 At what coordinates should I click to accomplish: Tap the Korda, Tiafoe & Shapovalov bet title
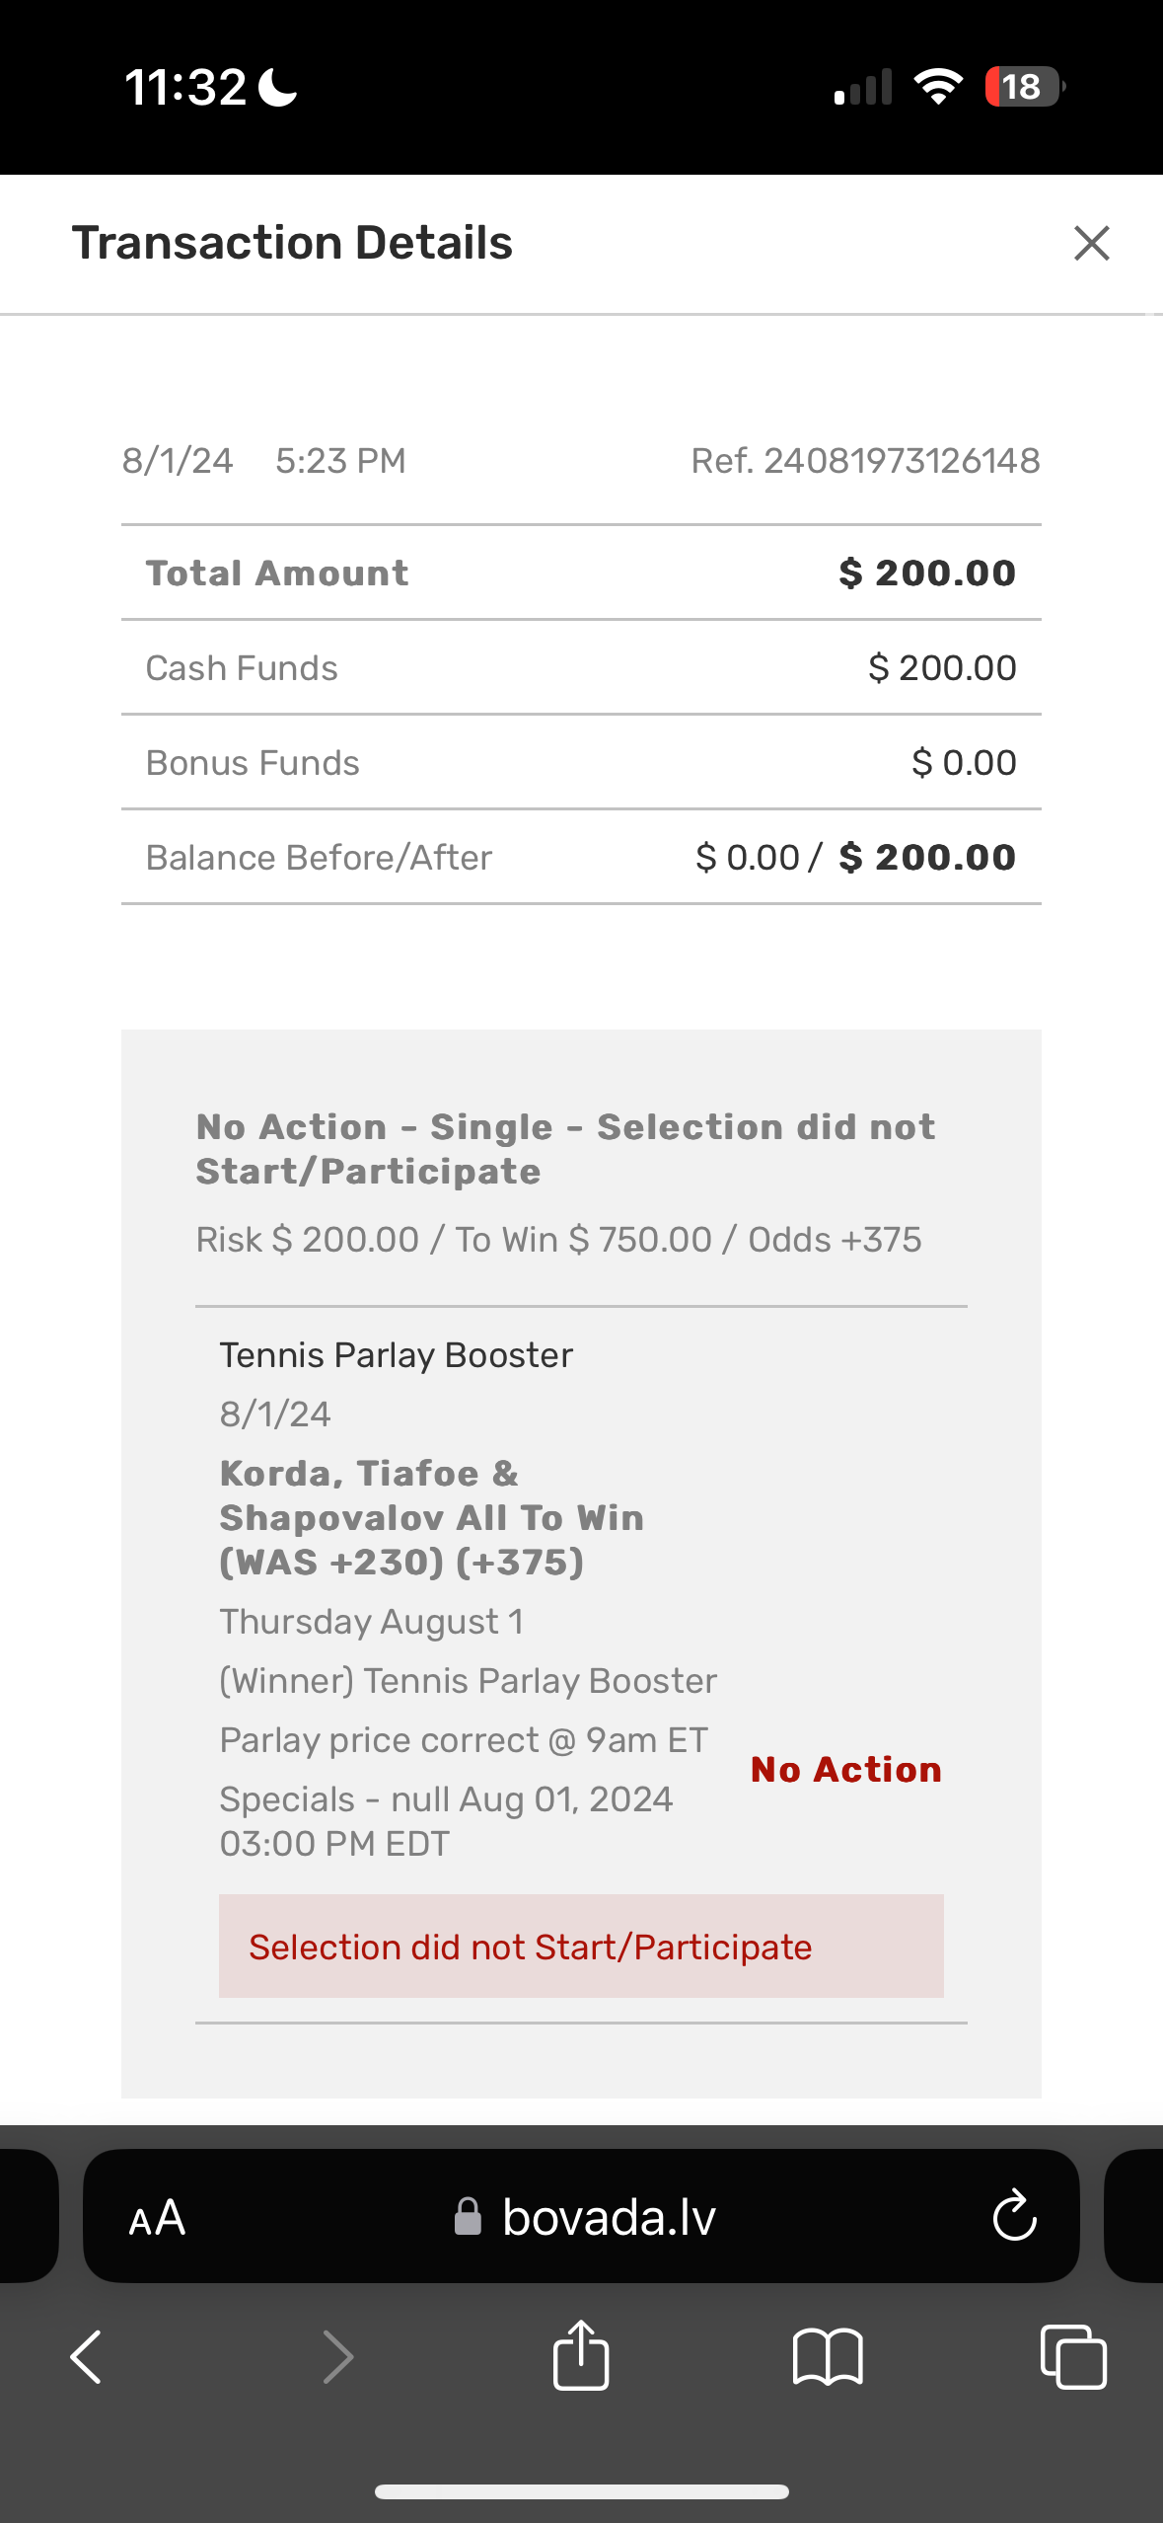(x=431, y=1517)
